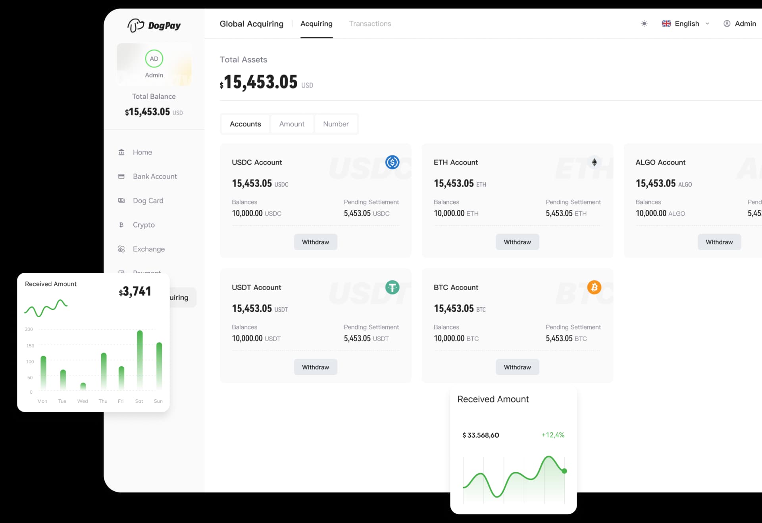Select the Amount filter option

292,124
